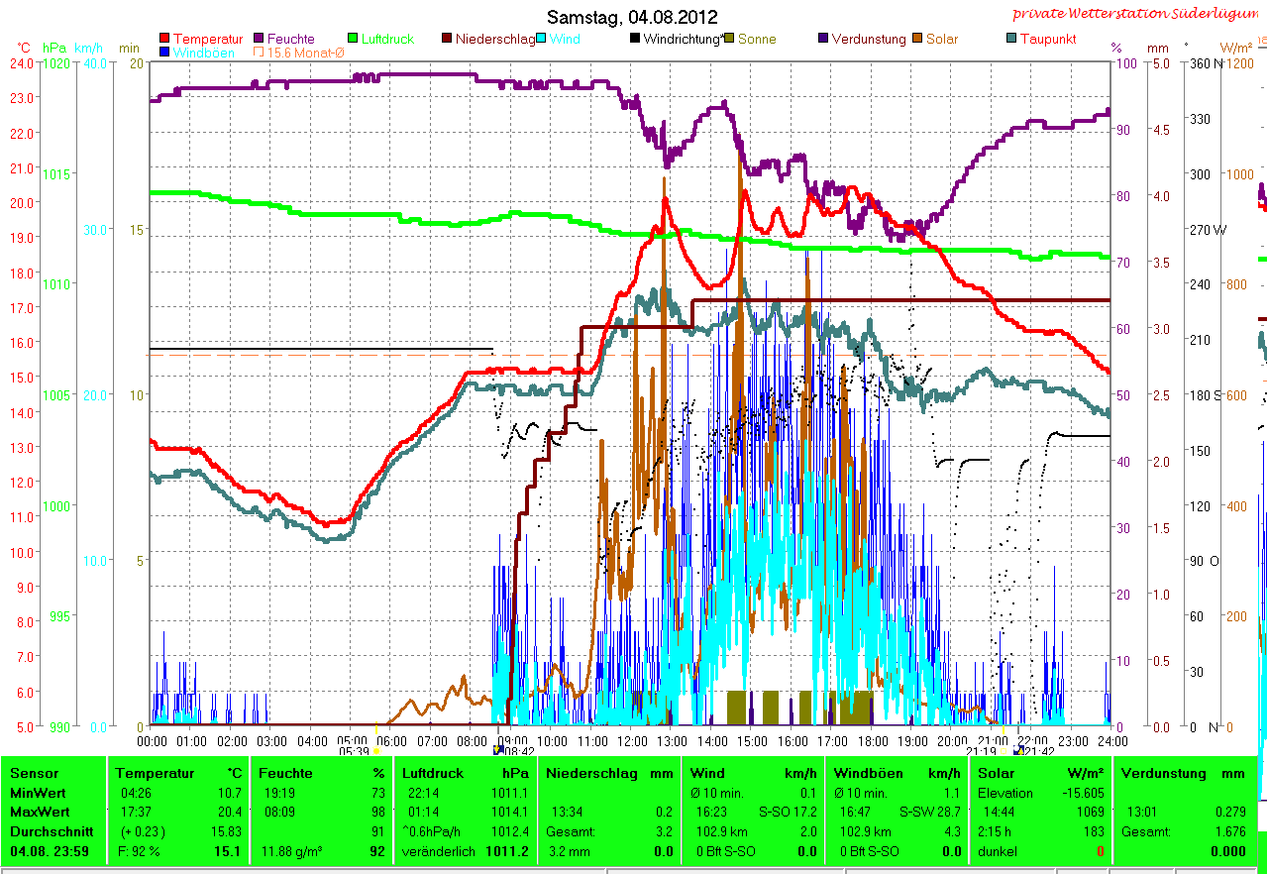Click the Niederschlag Gesamt 3.2 value
This screenshot has height=874, width=1268.
point(664,832)
